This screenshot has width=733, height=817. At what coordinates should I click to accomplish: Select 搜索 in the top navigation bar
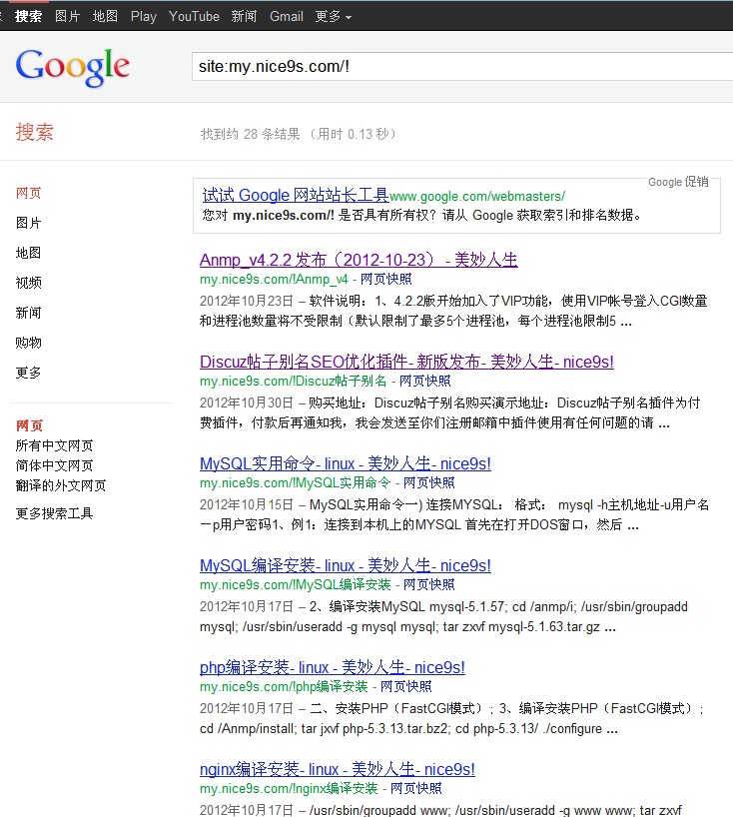(28, 17)
